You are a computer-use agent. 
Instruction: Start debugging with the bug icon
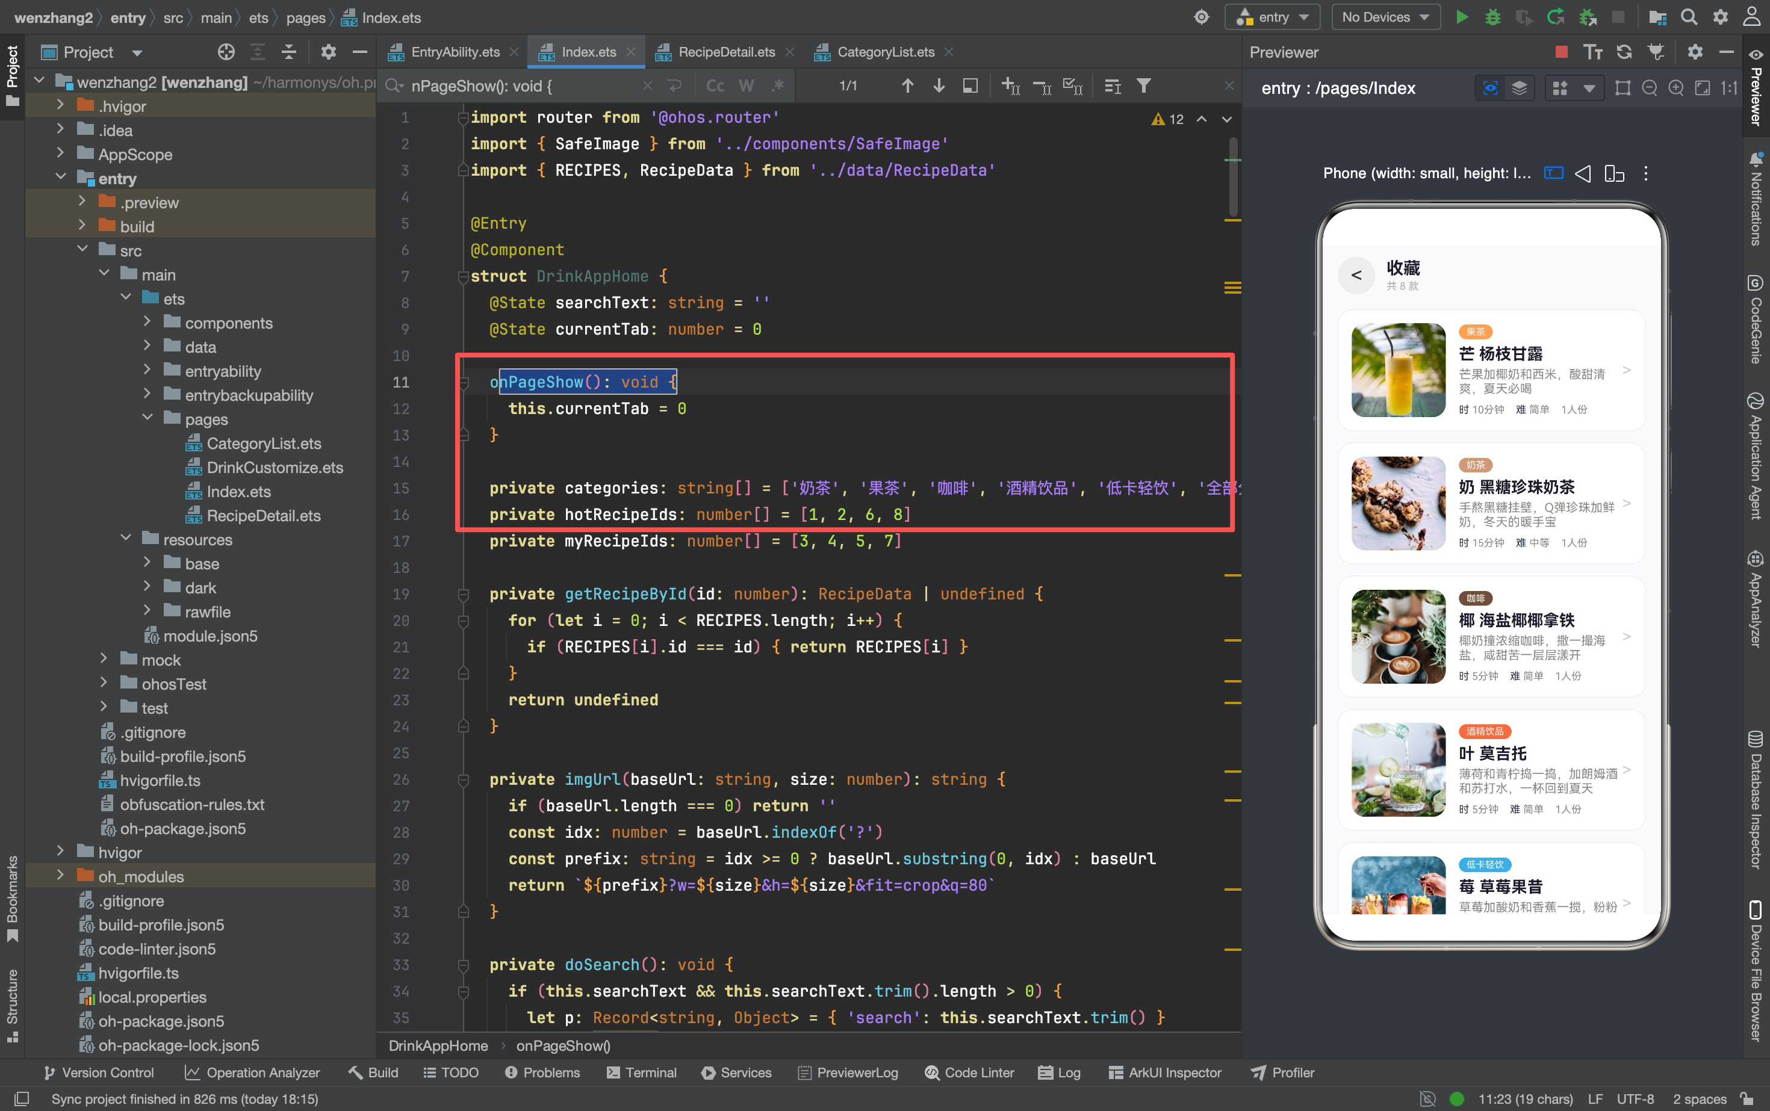point(1492,17)
